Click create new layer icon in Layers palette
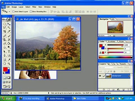This screenshot has height=101, width=135. [x=123, y=89]
